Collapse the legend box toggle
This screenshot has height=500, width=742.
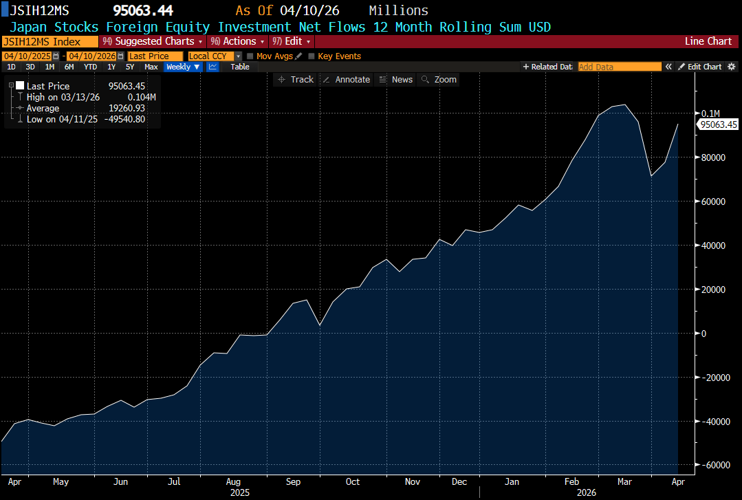pos(11,86)
